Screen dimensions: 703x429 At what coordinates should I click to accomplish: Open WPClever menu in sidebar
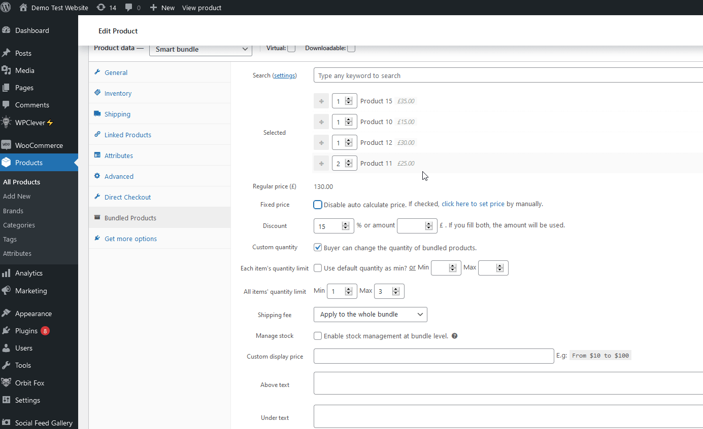click(30, 123)
